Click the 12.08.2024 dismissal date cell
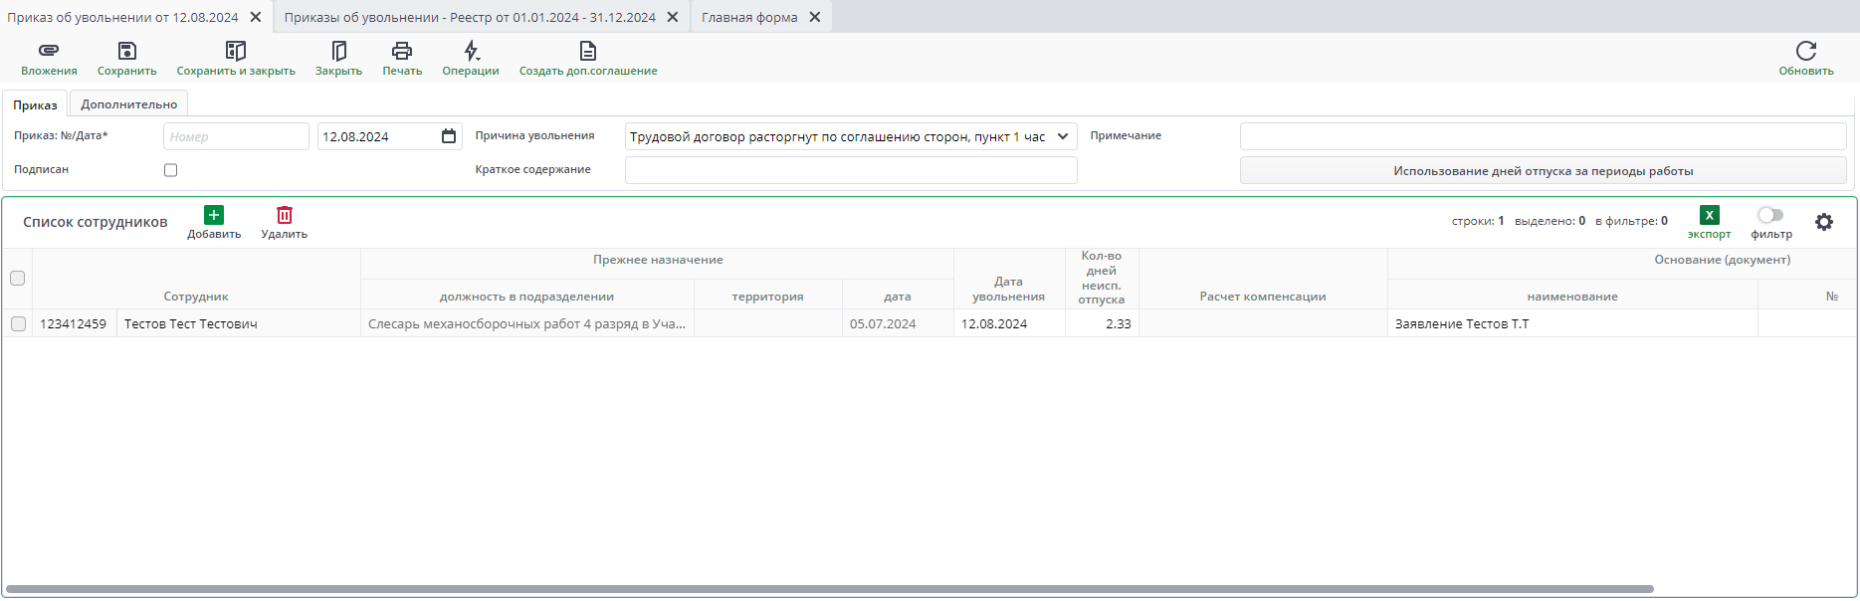This screenshot has height=601, width=1860. point(1008,323)
